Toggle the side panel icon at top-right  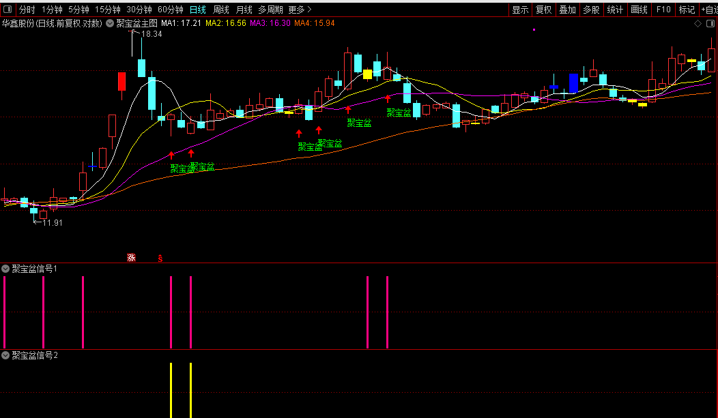click(x=710, y=24)
